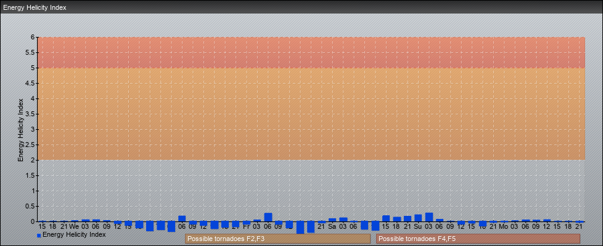Click the tall bar two ticks after Fr
This screenshot has height=246, width=603.
click(x=268, y=217)
